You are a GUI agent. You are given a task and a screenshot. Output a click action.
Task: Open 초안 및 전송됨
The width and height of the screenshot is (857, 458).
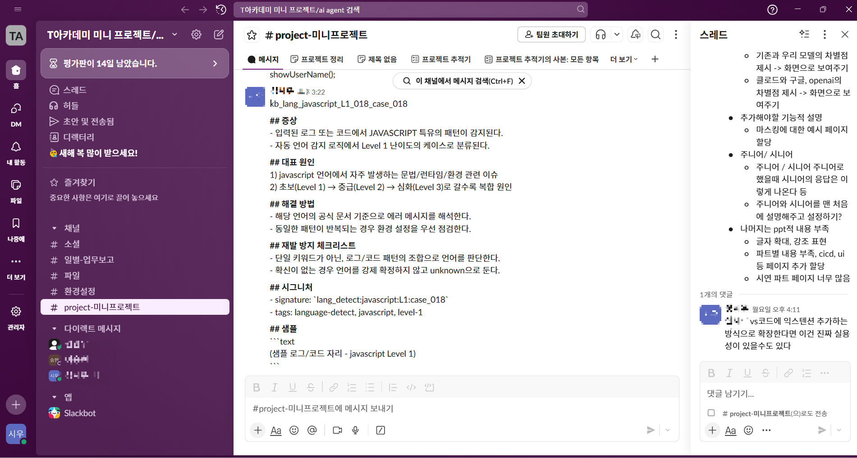pos(134,122)
